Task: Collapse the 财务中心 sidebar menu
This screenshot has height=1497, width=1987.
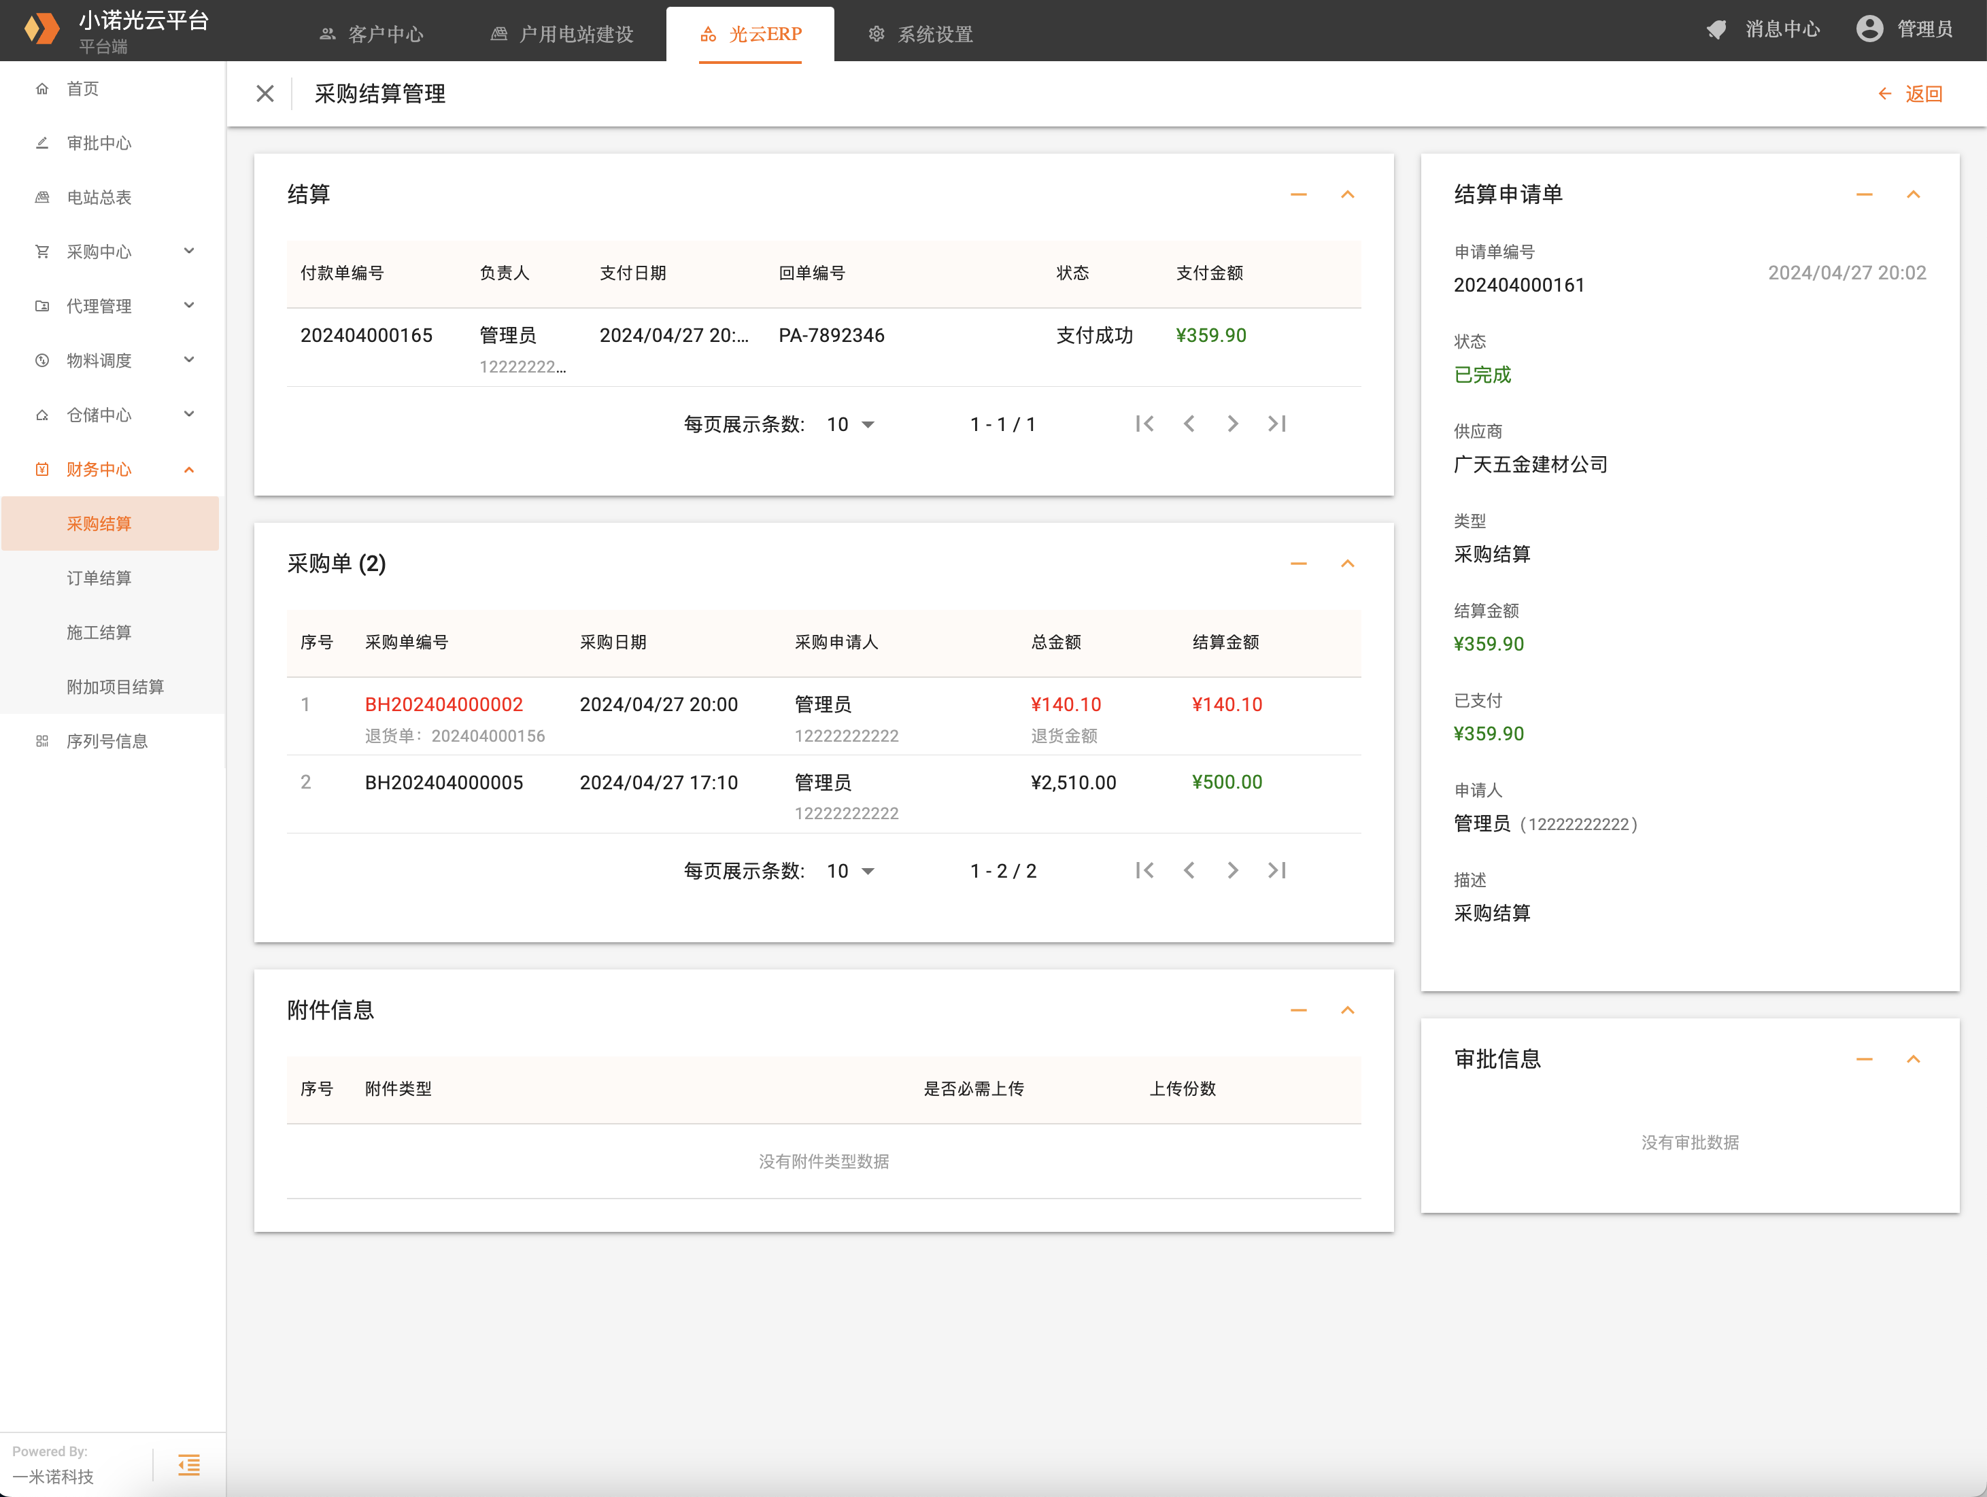Action: (x=112, y=470)
